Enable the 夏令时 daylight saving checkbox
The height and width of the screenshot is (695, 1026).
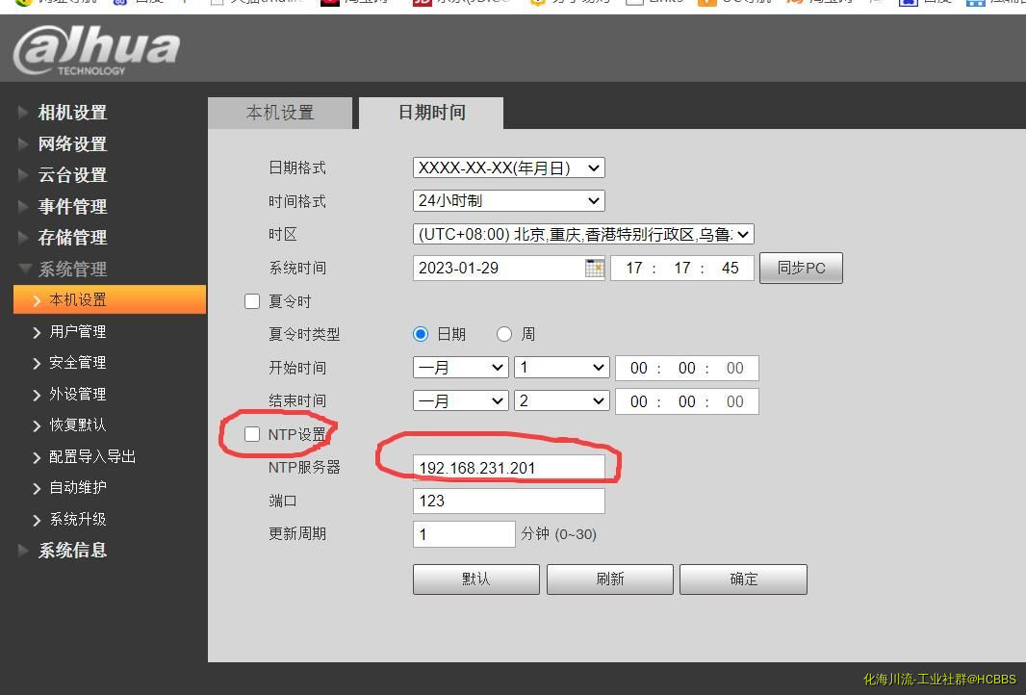click(252, 301)
